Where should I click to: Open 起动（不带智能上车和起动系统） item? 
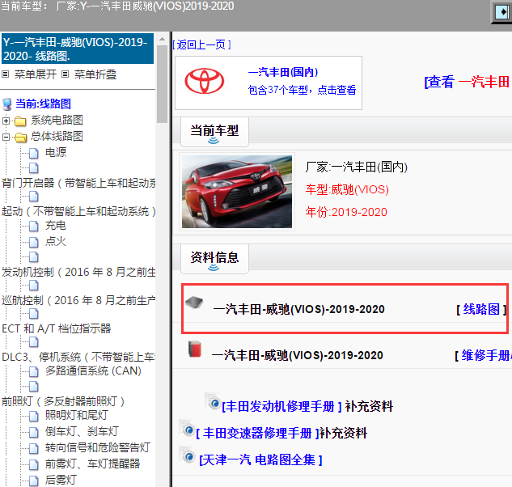pos(78,212)
